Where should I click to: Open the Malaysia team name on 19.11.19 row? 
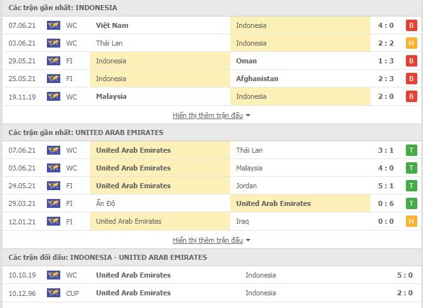point(111,96)
